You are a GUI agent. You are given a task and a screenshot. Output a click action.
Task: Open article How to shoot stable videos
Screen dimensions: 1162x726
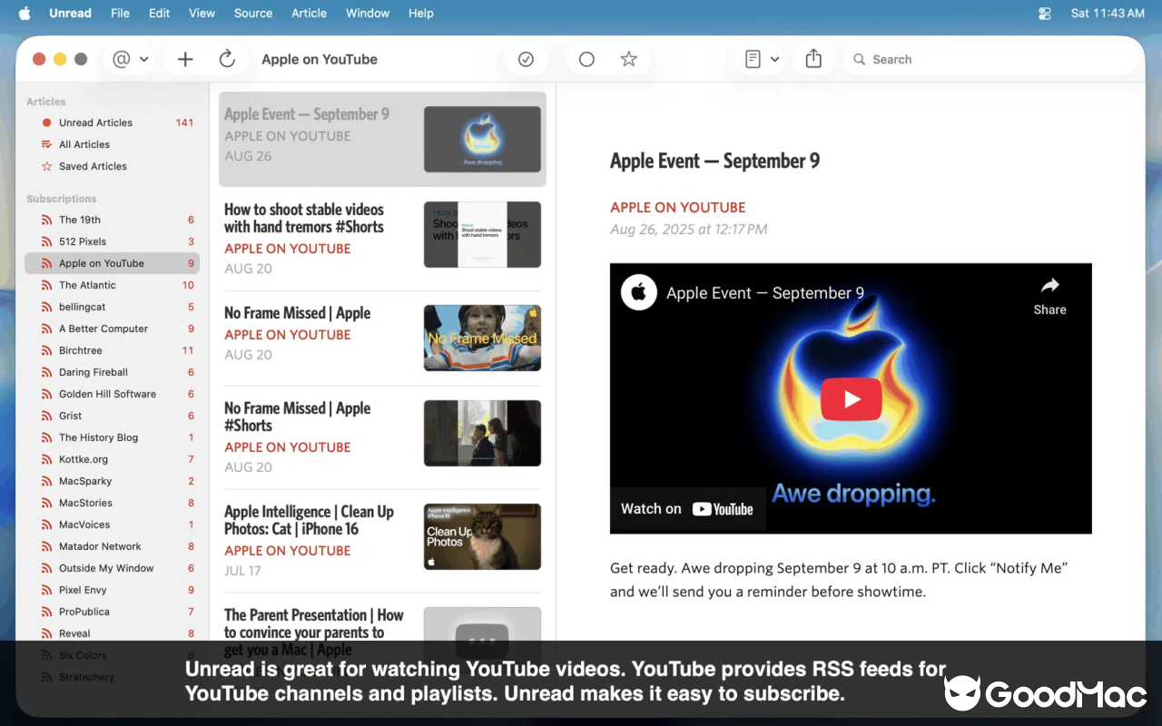(382, 238)
